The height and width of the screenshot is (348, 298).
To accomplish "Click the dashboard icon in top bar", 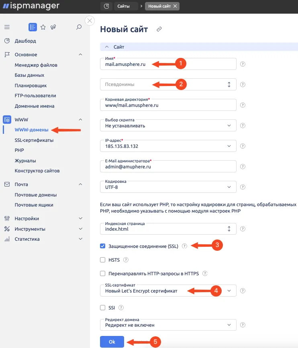I will (x=106, y=6).
